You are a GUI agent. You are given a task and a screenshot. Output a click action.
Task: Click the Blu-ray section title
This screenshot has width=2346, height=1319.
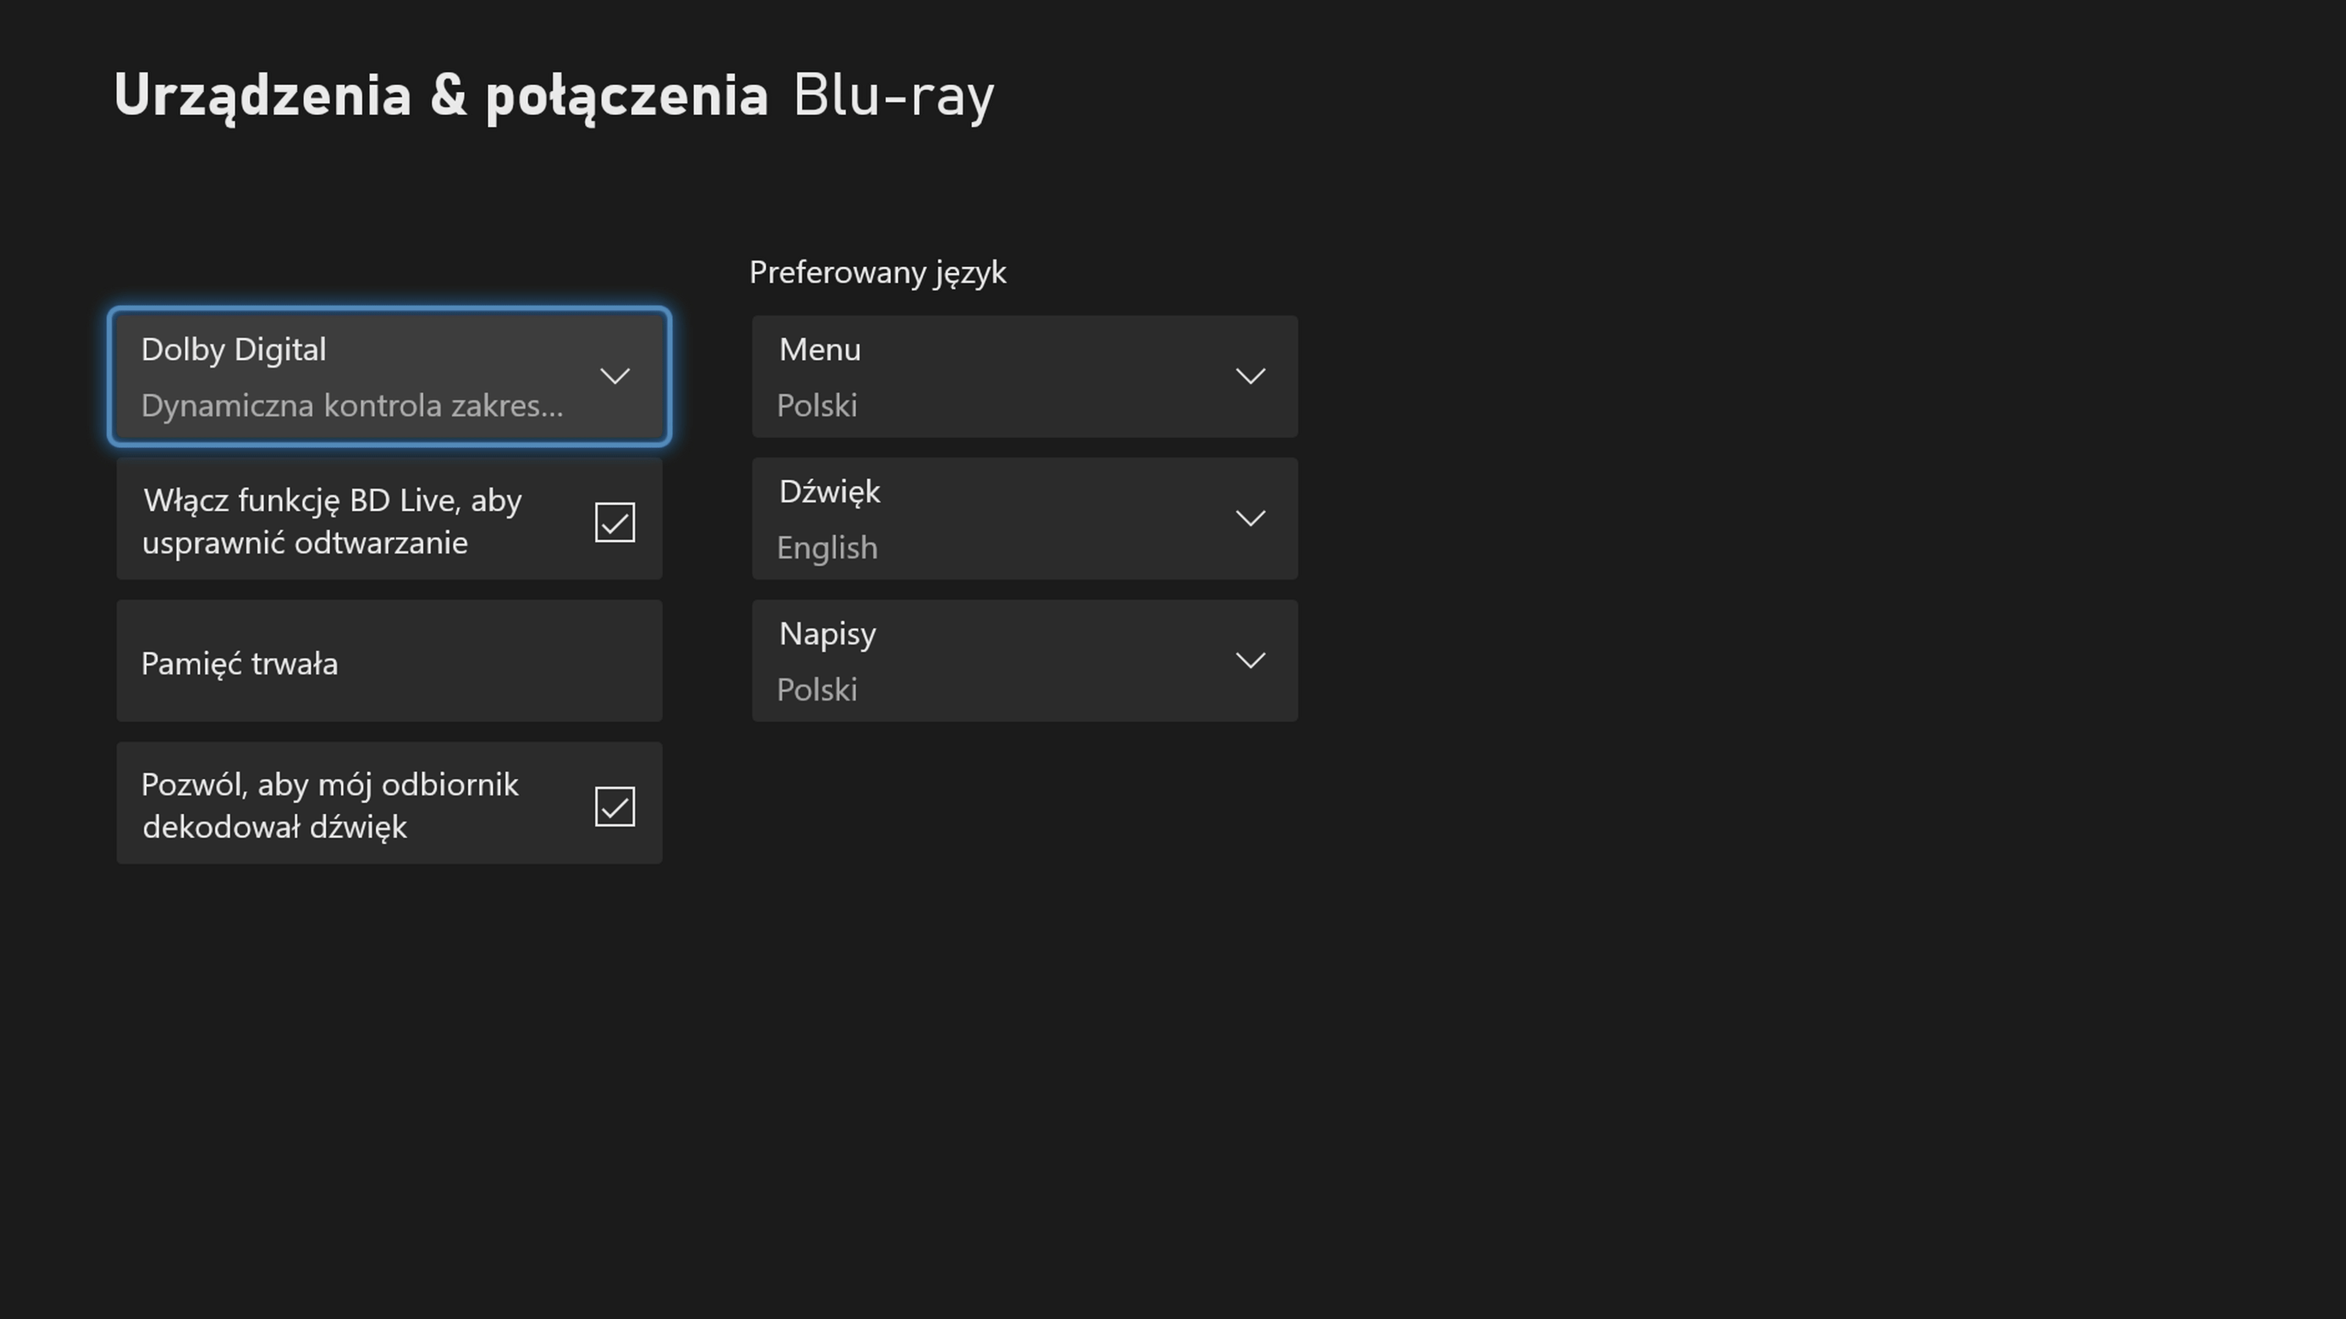coord(891,94)
